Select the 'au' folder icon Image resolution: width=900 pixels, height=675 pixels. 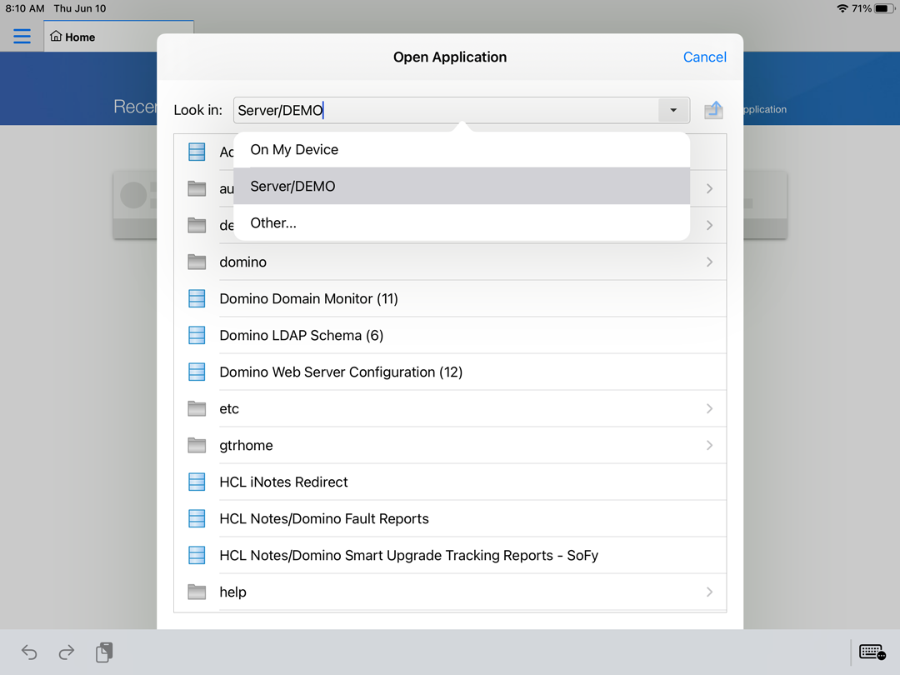[x=197, y=188]
